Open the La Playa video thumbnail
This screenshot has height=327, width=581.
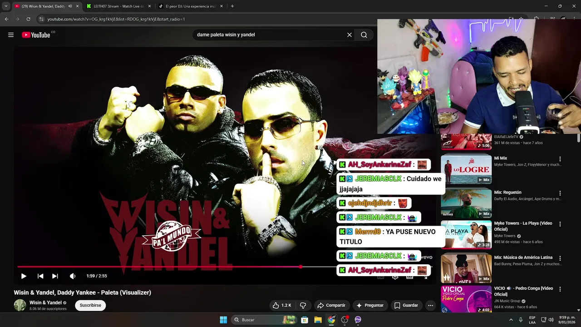466,235
